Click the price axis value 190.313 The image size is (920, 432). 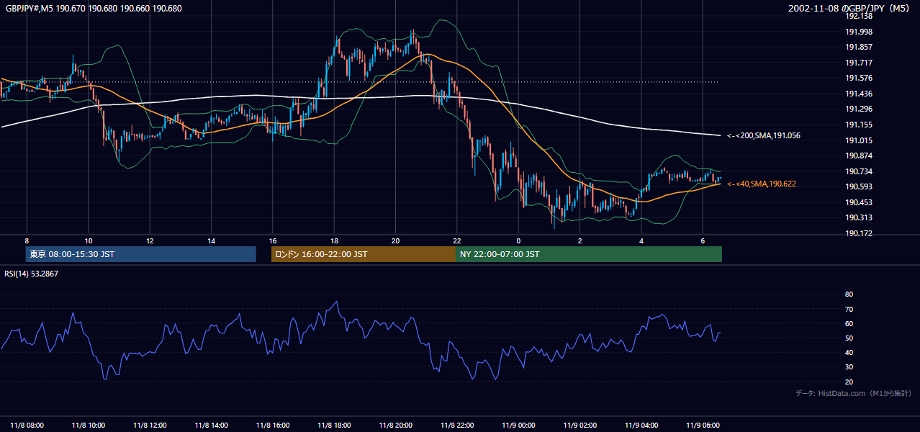coord(859,218)
